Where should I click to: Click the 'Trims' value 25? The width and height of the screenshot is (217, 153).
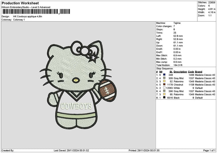click(x=175, y=33)
